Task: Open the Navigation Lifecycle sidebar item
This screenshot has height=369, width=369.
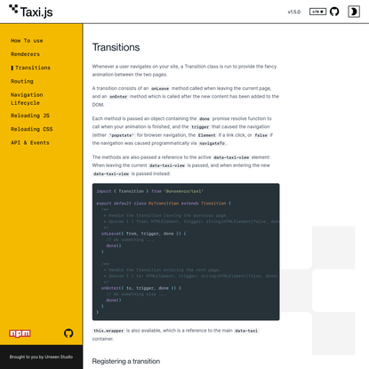Action: point(27,99)
